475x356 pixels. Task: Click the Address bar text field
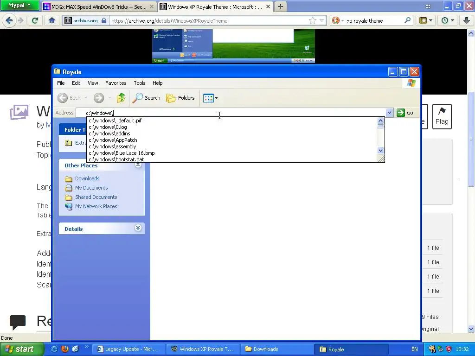231,113
